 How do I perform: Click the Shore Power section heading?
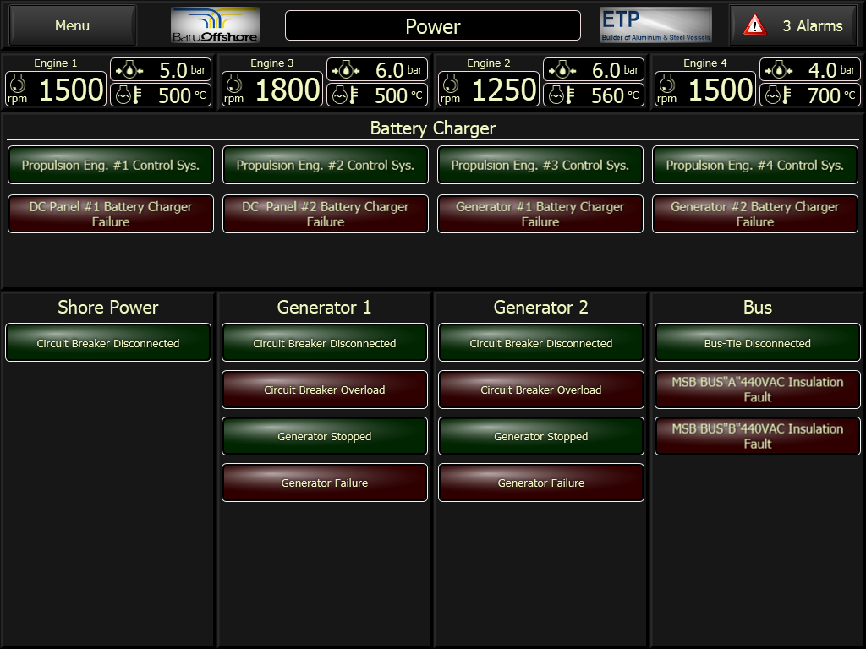(108, 307)
